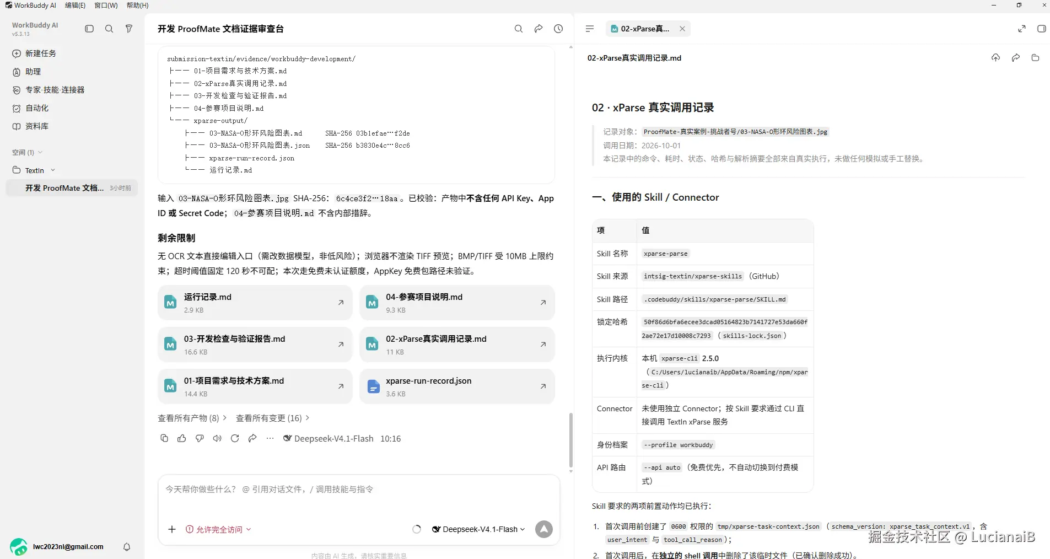Go to 专家·技能·连接器
This screenshot has width=1050, height=559.
[x=49, y=90]
